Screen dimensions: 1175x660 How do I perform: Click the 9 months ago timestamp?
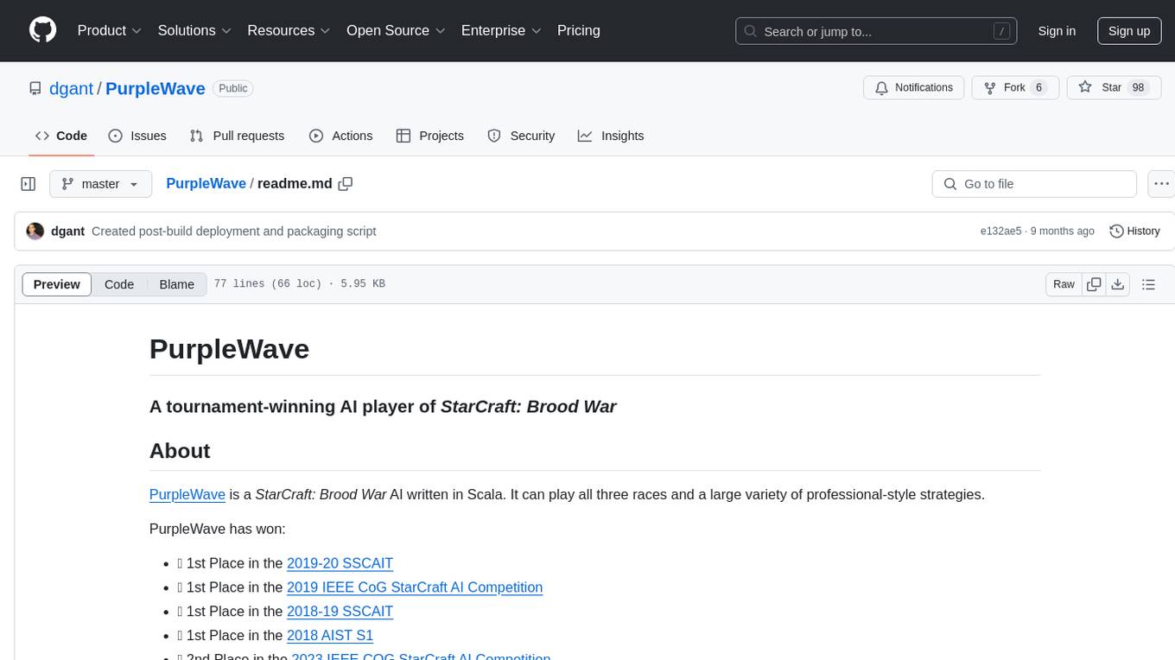pos(1062,232)
